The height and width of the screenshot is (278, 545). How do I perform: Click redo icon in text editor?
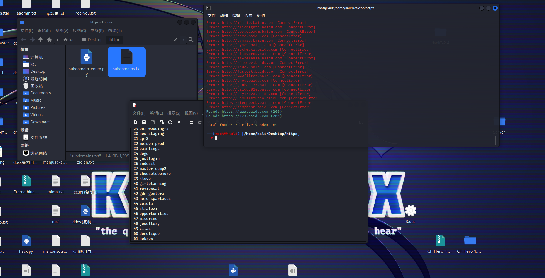point(200,122)
